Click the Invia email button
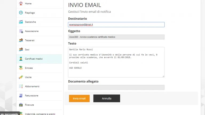This screenshot has height=115, width=205. coord(79,98)
